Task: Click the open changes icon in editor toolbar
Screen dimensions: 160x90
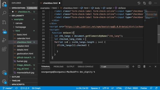Action: [144, 3]
